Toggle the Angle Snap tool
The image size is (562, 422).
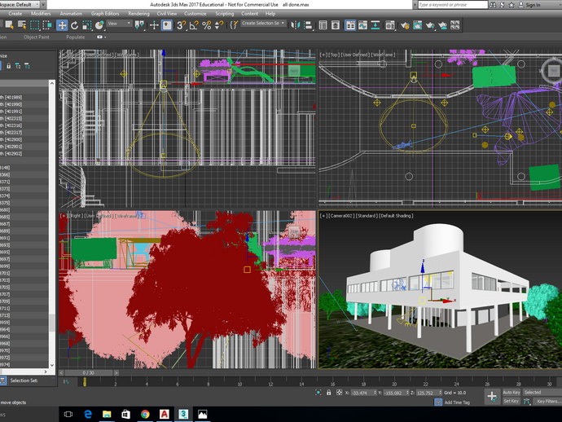pos(193,24)
